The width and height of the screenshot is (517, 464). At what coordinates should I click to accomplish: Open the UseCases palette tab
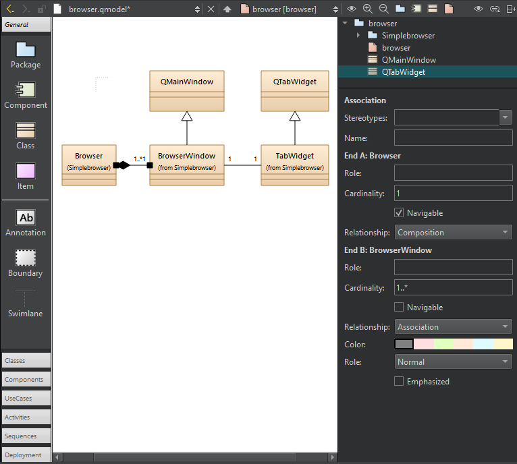[26, 399]
